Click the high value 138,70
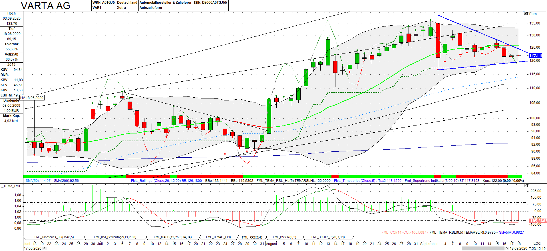The width and height of the screenshot is (547, 251). click(12, 24)
